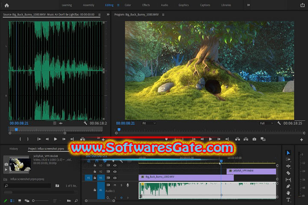The height and width of the screenshot is (205, 308).
Task: Expand Source monitor transport overflow chevrons
Action: coord(98,138)
